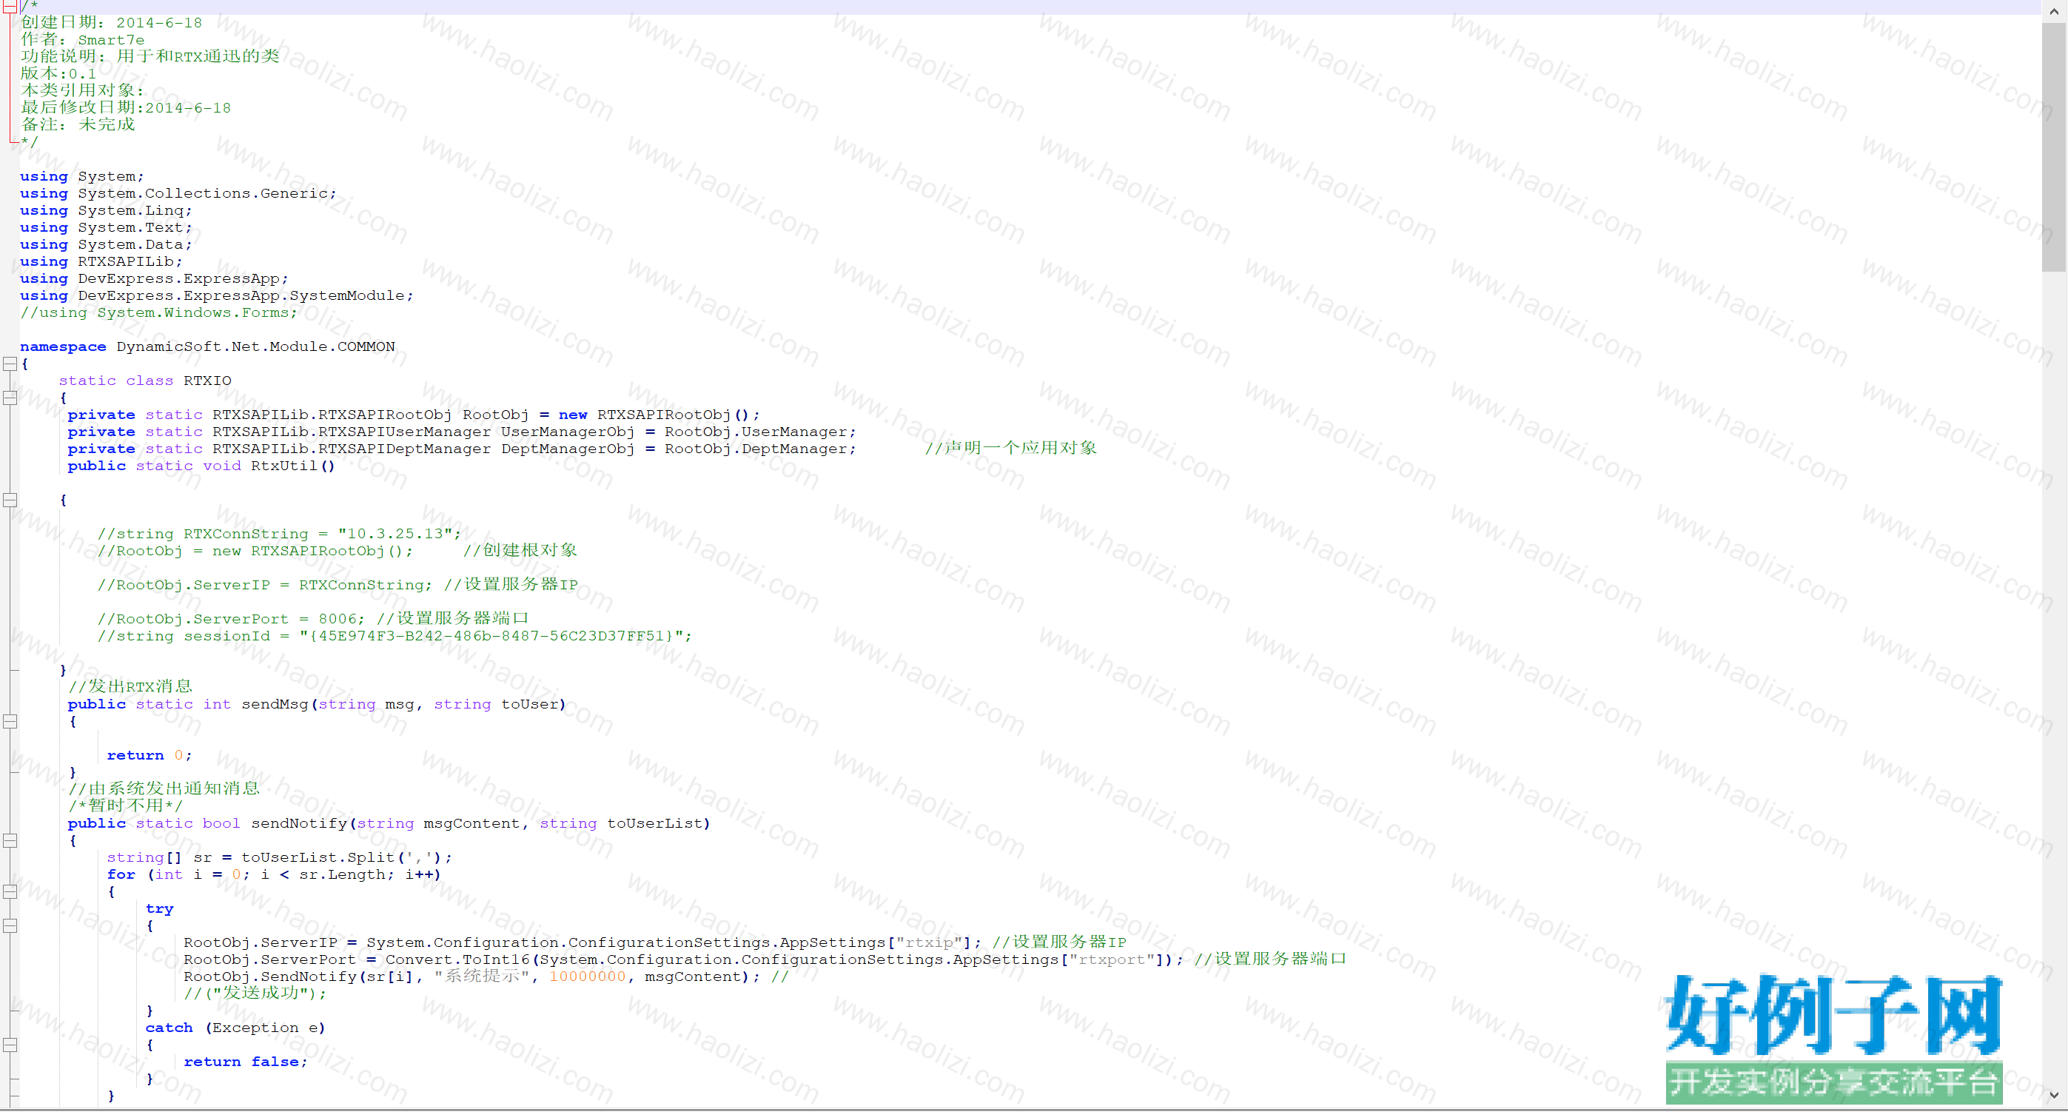The width and height of the screenshot is (2068, 1112).
Task: Collapse the header comment block fold marker
Action: click(x=10, y=7)
